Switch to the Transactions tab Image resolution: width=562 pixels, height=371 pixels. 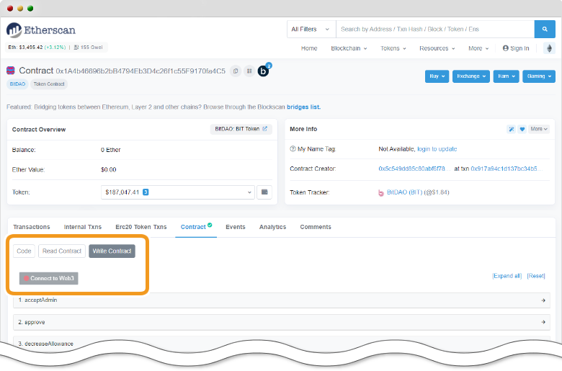coord(32,227)
